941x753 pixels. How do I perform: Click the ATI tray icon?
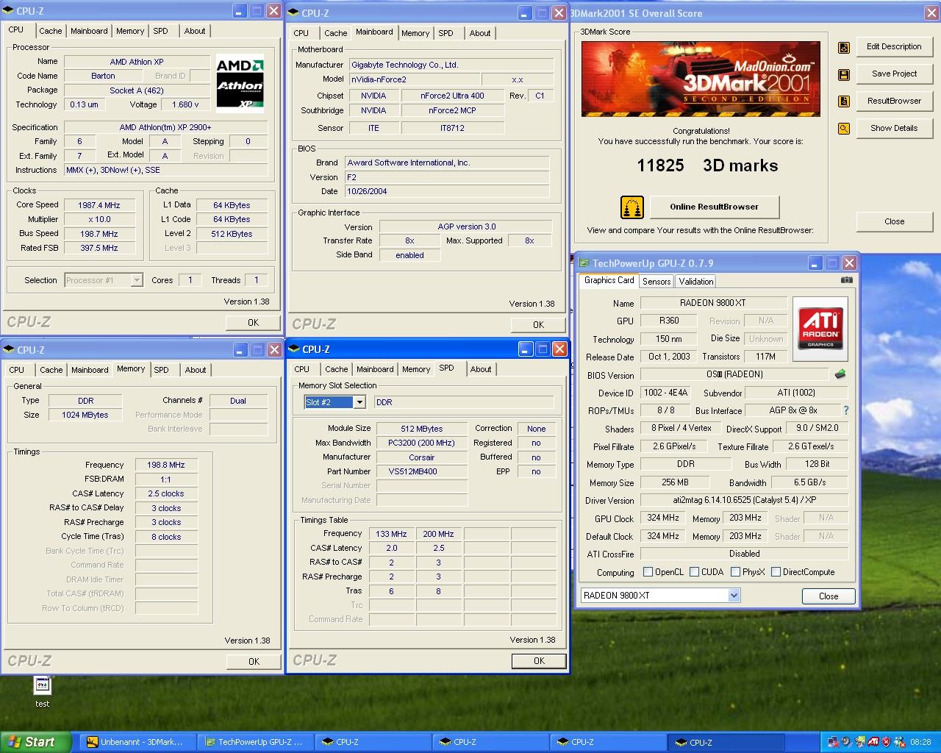[873, 742]
